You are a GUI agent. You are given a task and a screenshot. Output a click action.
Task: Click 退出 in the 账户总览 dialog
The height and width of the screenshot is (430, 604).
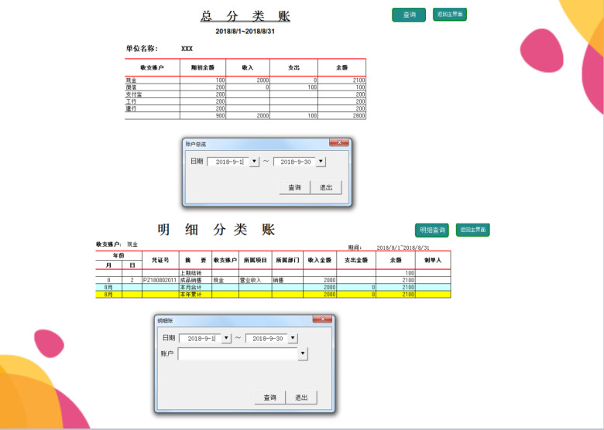coord(326,187)
